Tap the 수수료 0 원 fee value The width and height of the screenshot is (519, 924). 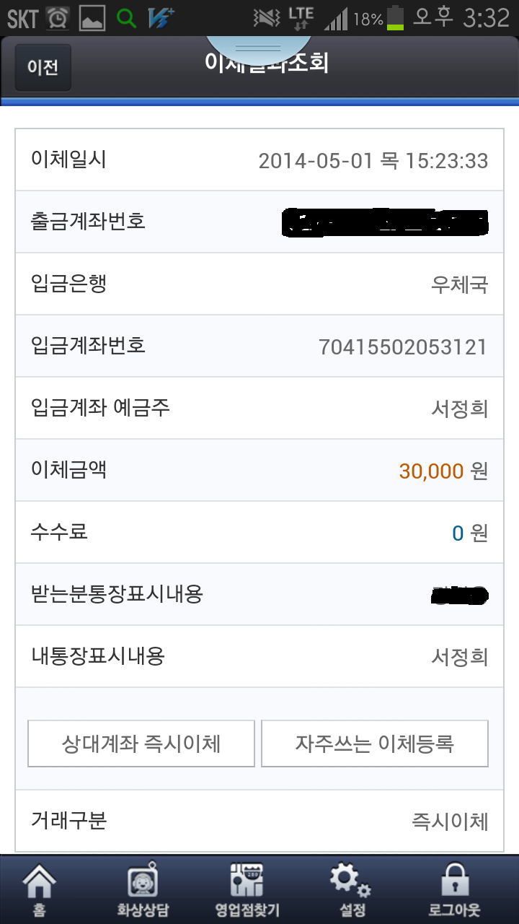(x=469, y=533)
